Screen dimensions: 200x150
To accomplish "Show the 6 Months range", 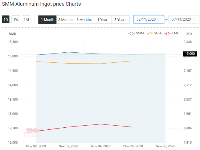I will (x=84, y=20).
